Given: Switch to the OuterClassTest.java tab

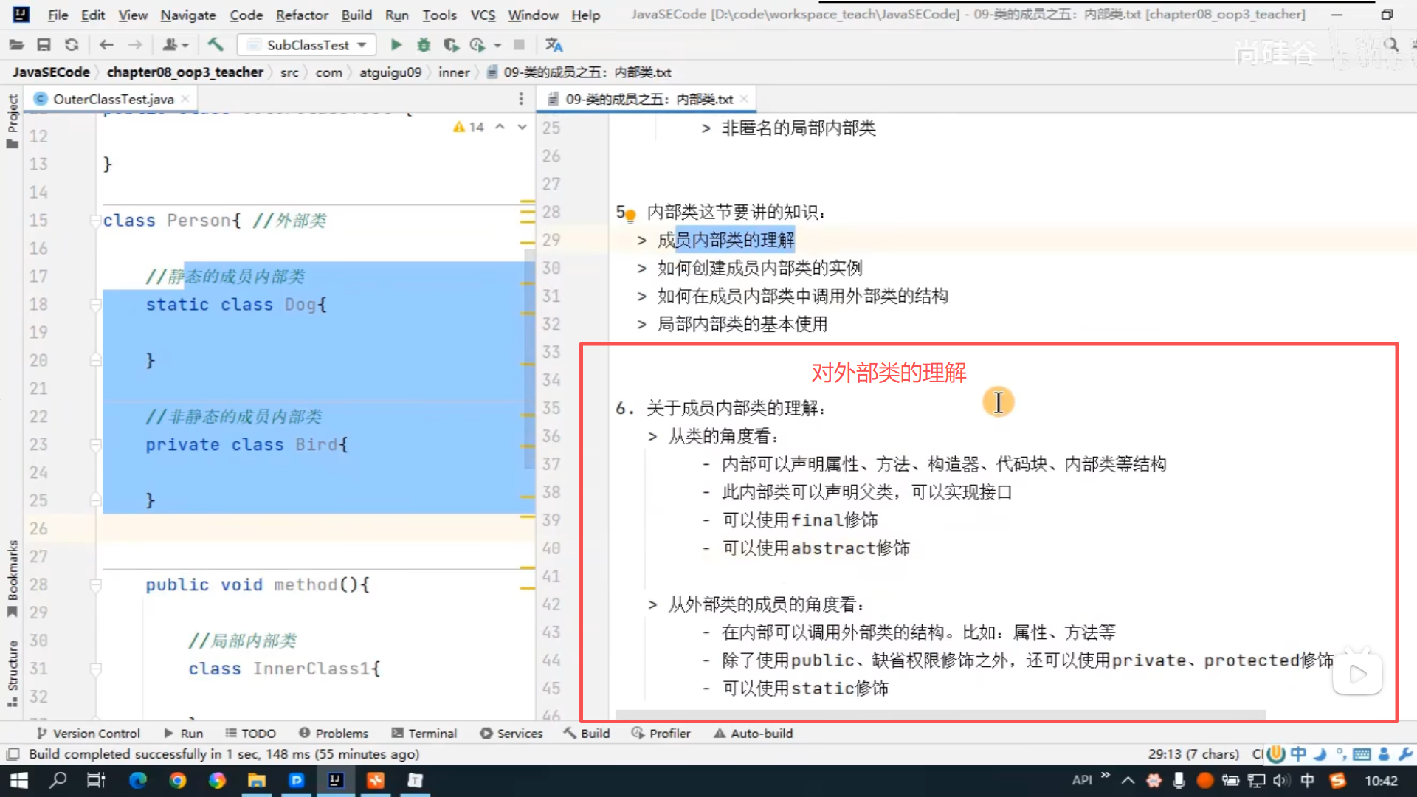Looking at the screenshot, I should click(113, 99).
